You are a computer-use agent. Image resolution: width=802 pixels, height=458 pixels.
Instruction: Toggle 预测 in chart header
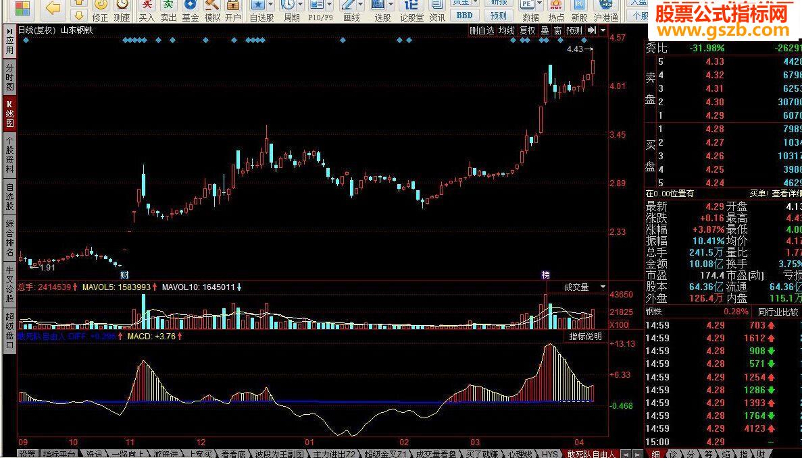pos(574,30)
